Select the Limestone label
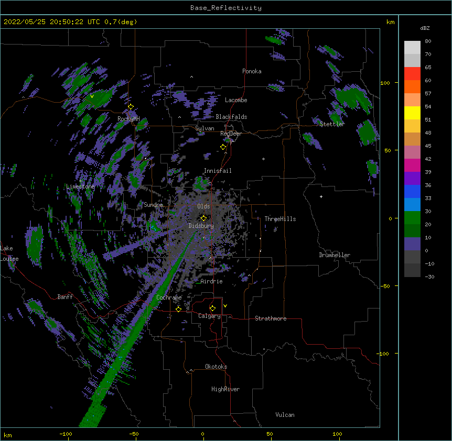 (80, 186)
